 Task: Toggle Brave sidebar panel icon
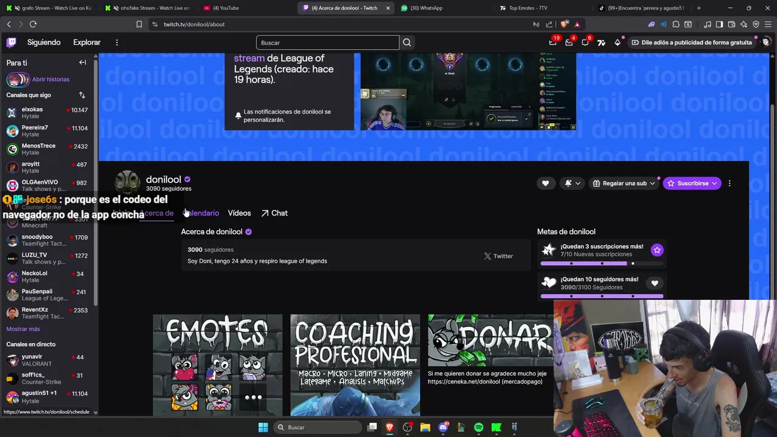(719, 24)
